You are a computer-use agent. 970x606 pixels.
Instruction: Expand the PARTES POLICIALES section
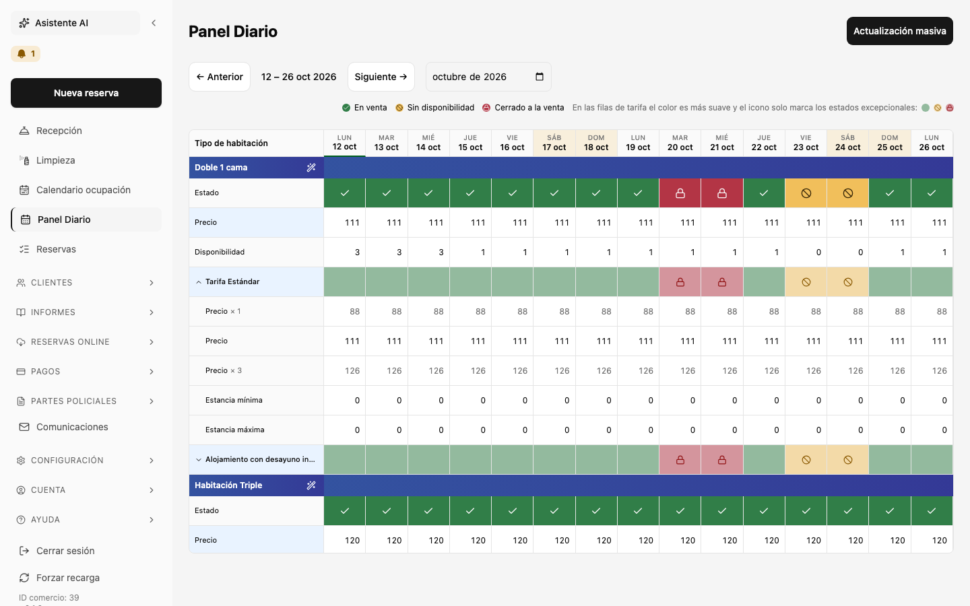(86, 401)
